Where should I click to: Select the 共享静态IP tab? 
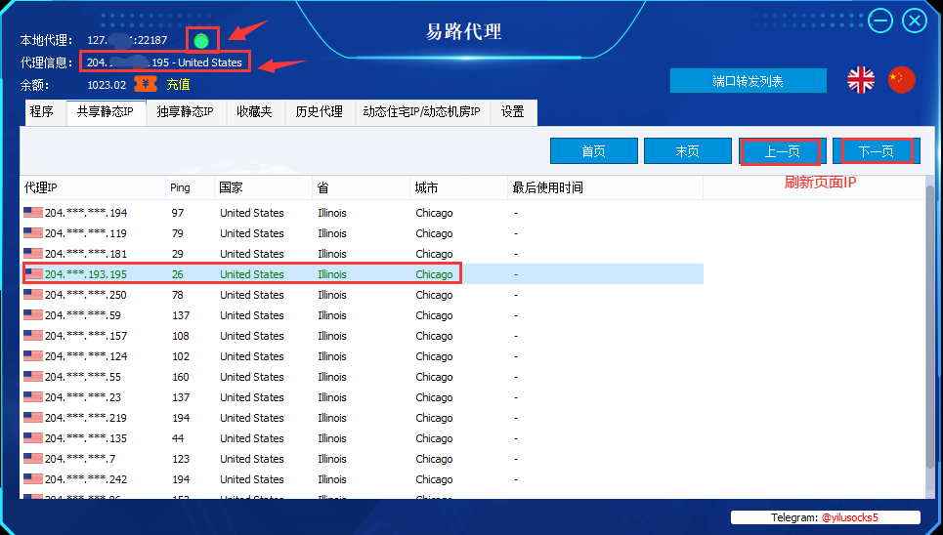[x=106, y=112]
